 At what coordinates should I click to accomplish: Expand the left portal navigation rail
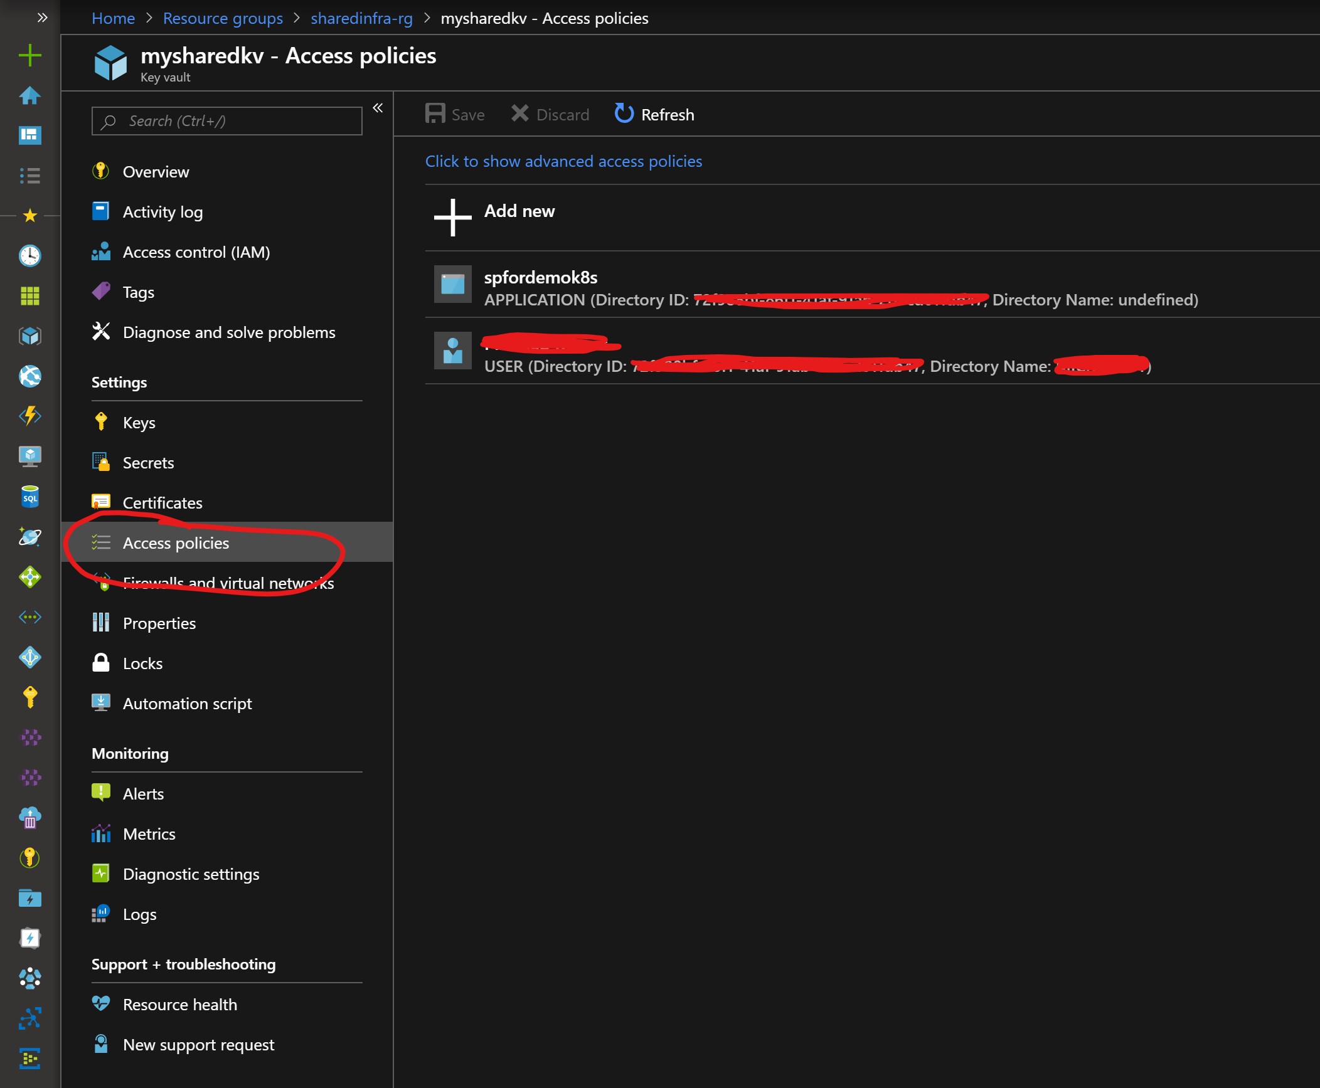[42, 18]
